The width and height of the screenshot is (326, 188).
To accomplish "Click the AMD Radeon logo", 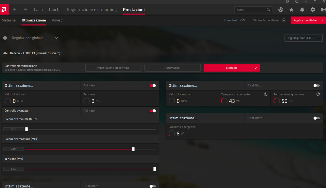I will pos(4,9).
